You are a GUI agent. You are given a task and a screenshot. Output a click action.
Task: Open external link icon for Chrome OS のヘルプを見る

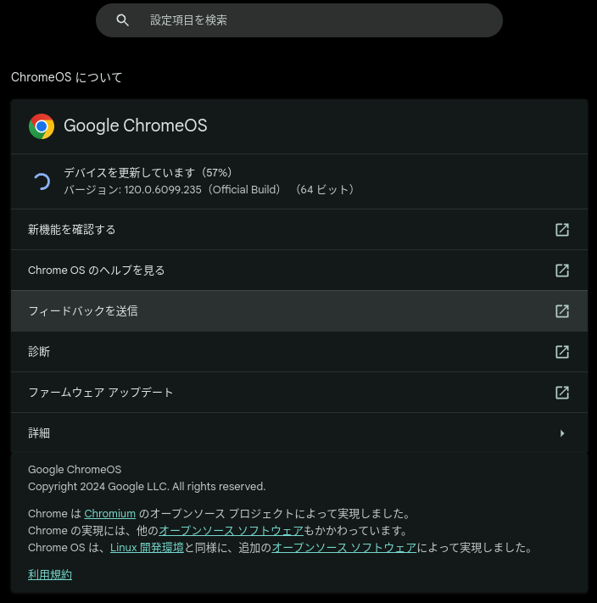click(562, 271)
